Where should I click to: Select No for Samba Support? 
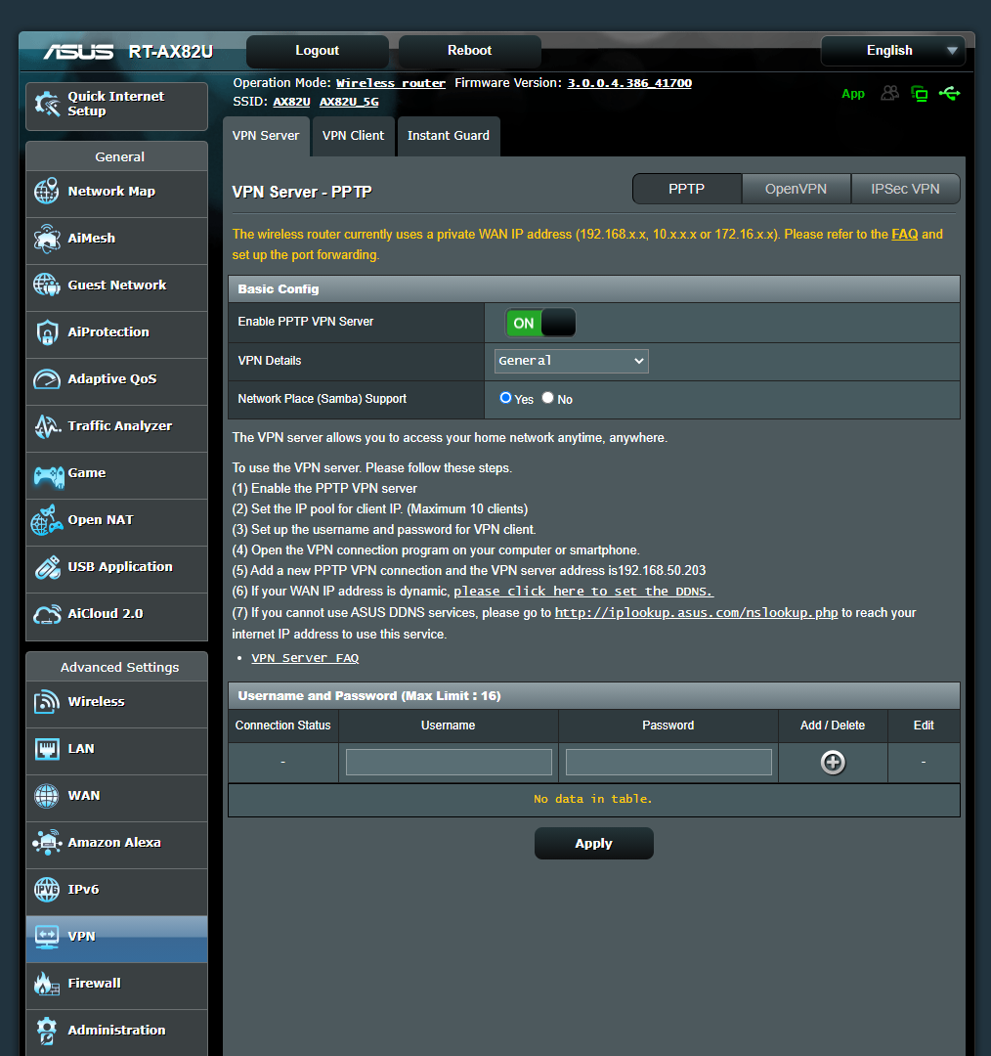click(x=547, y=398)
